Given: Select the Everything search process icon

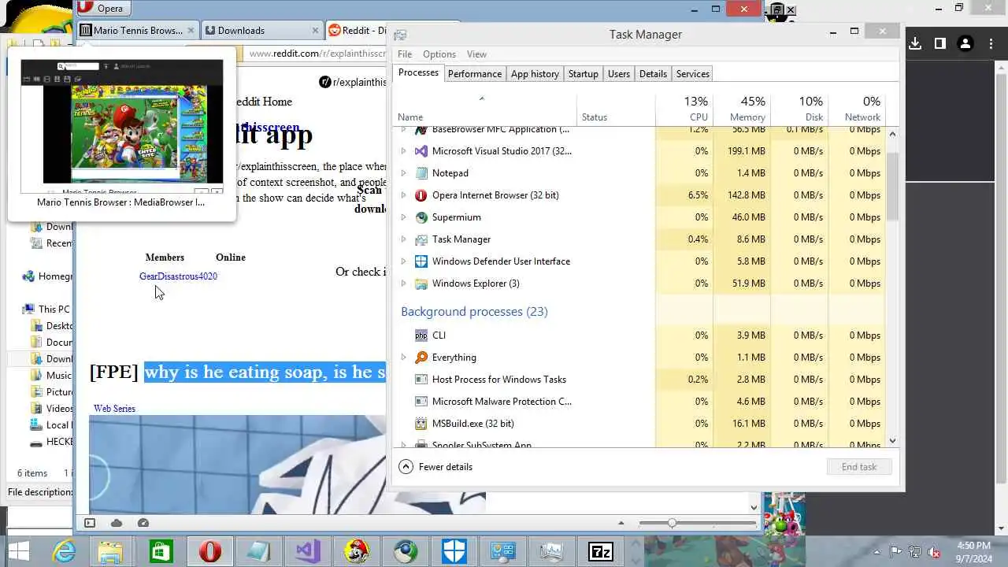Looking at the screenshot, I should tap(421, 358).
